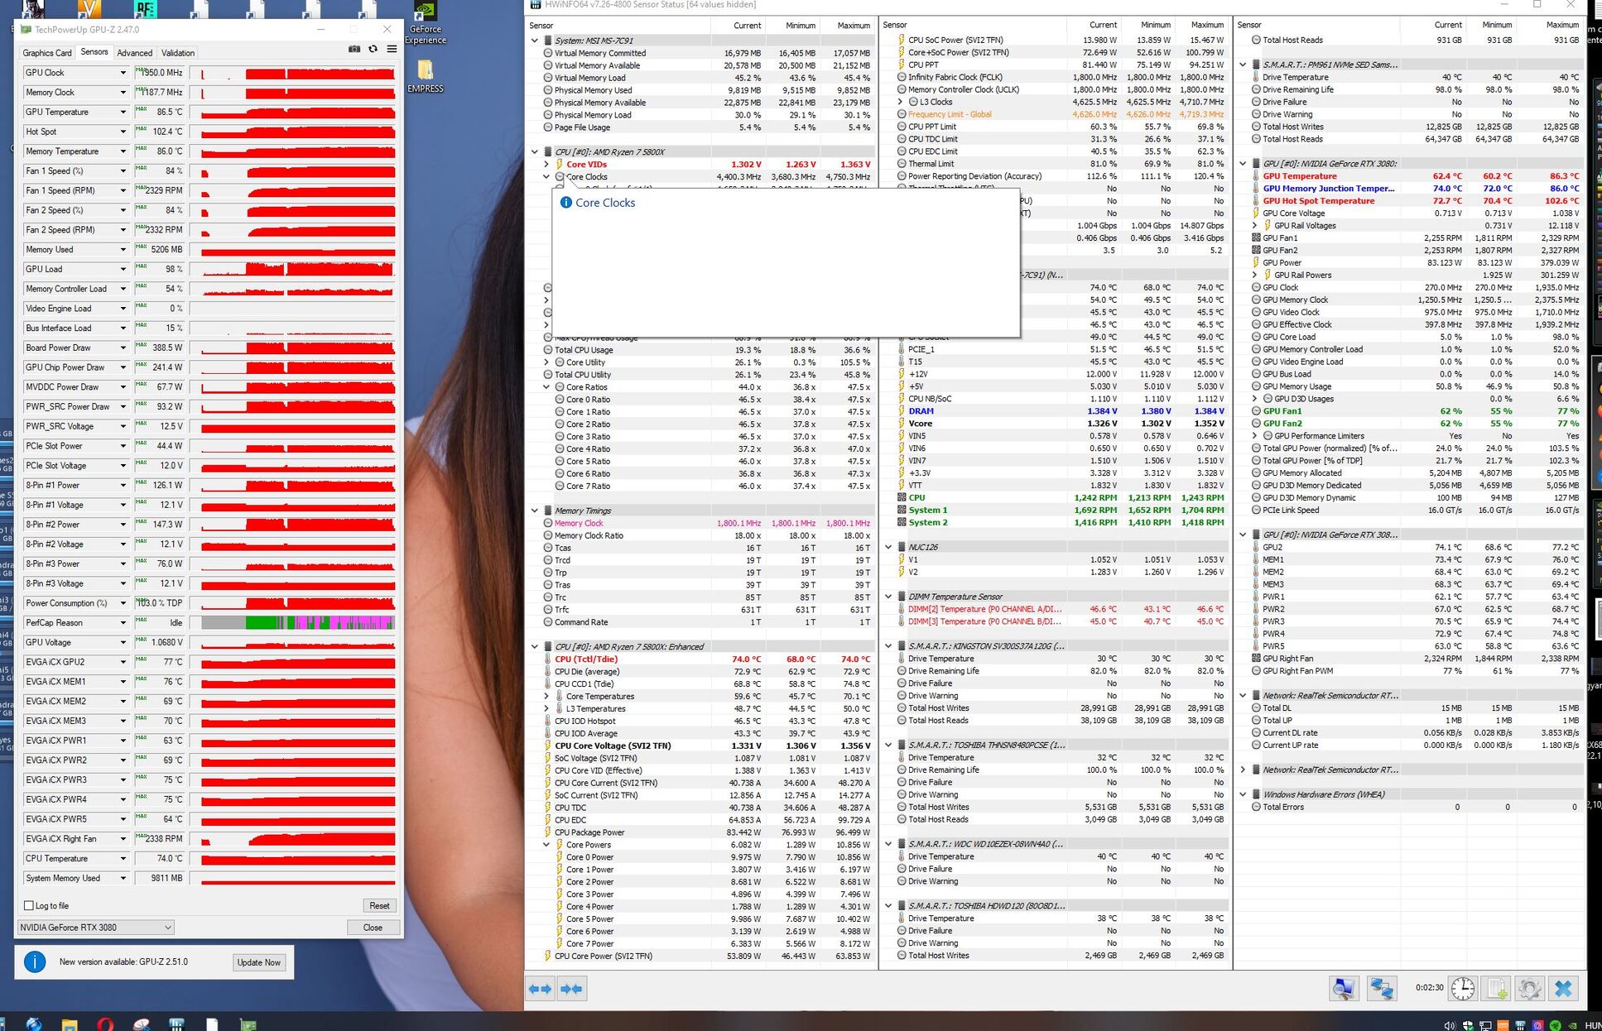Open the Validation tab
The image size is (1602, 1031).
click(x=178, y=53)
